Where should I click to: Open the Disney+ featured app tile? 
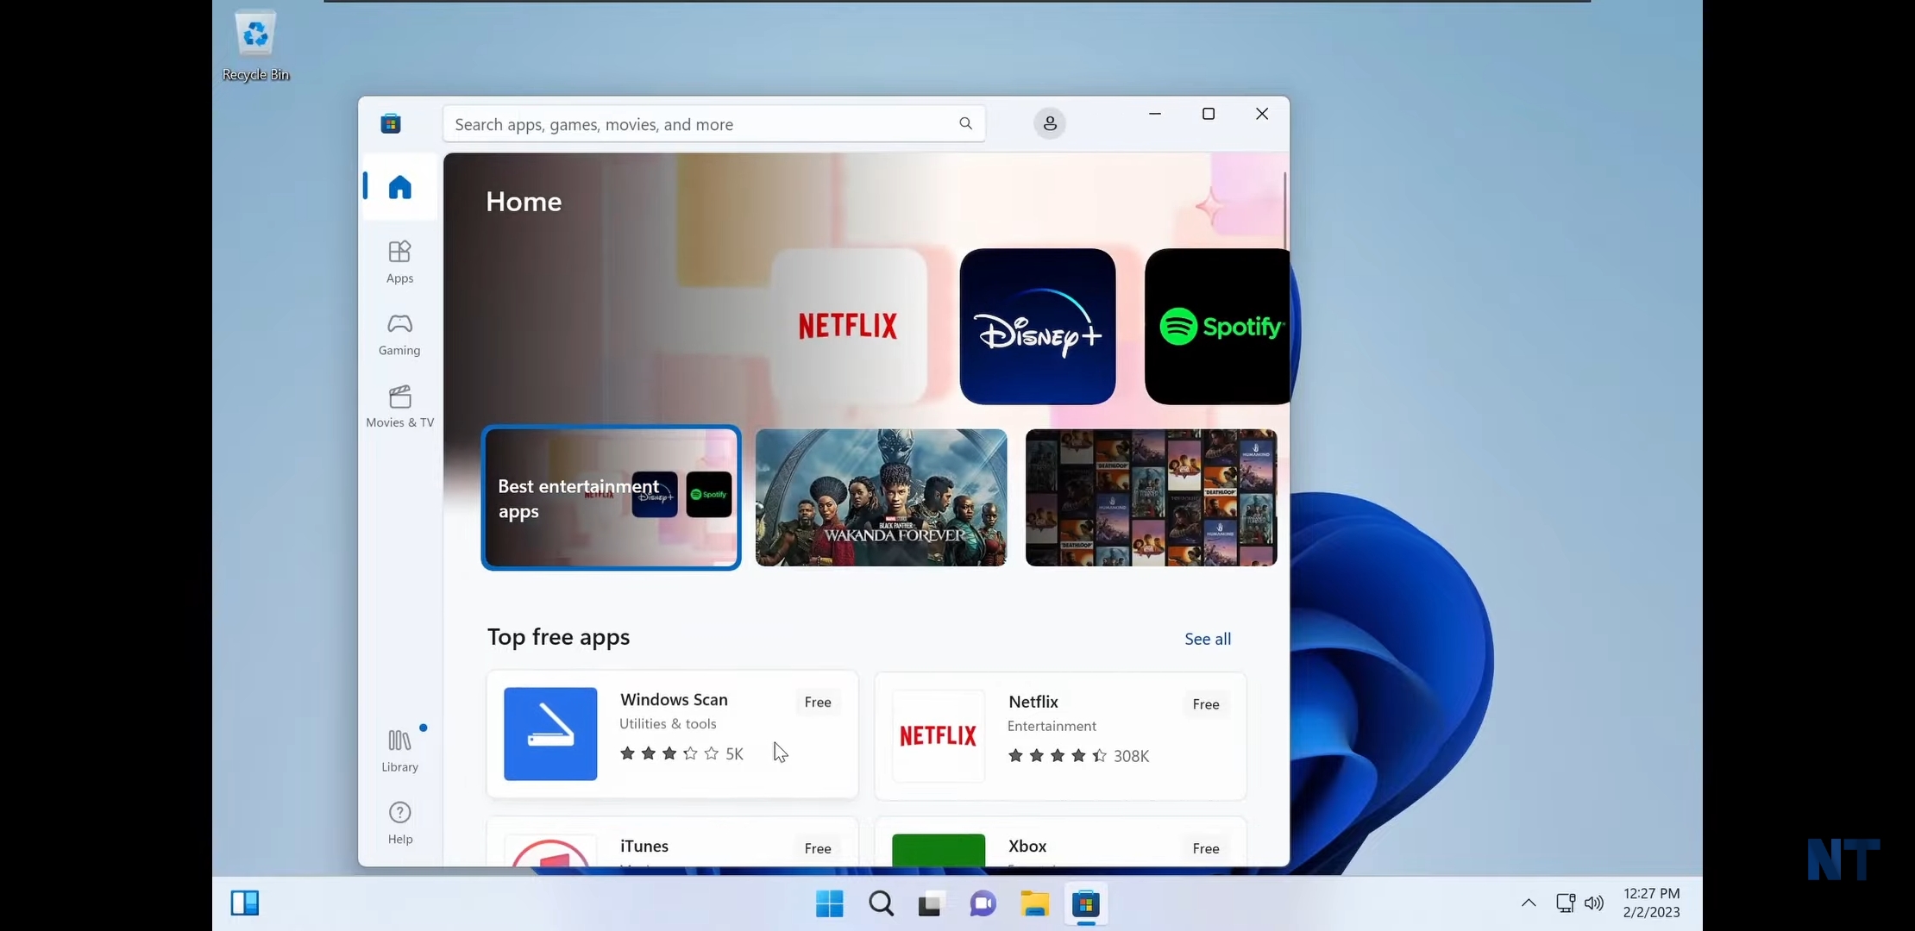(x=1037, y=327)
